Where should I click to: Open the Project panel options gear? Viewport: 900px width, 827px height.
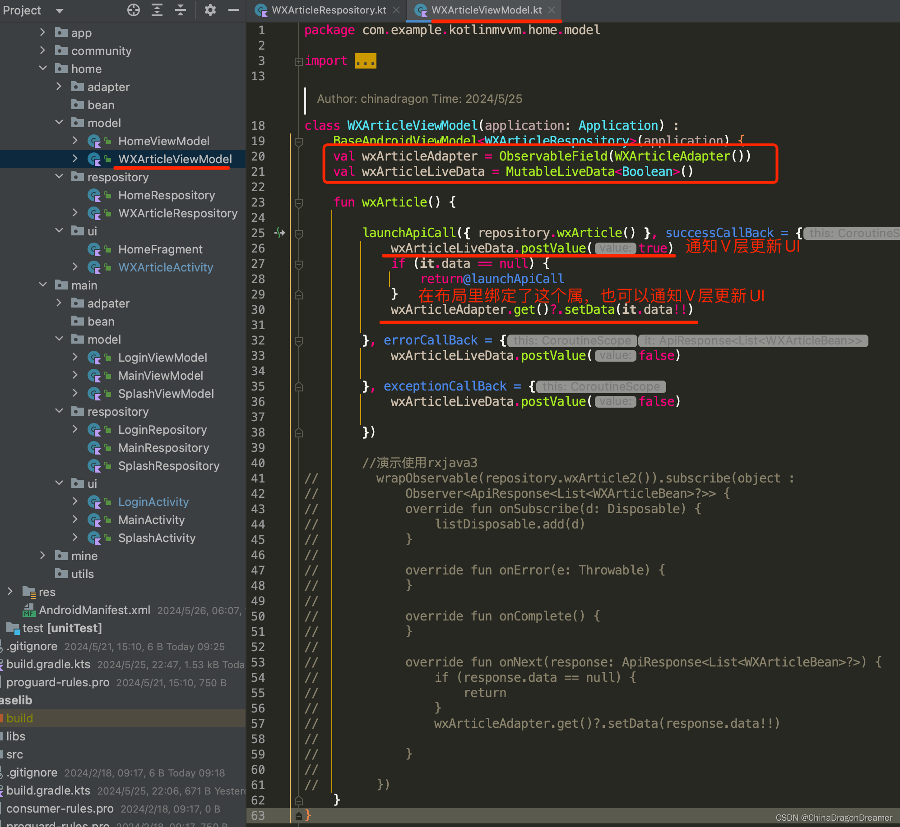210,10
